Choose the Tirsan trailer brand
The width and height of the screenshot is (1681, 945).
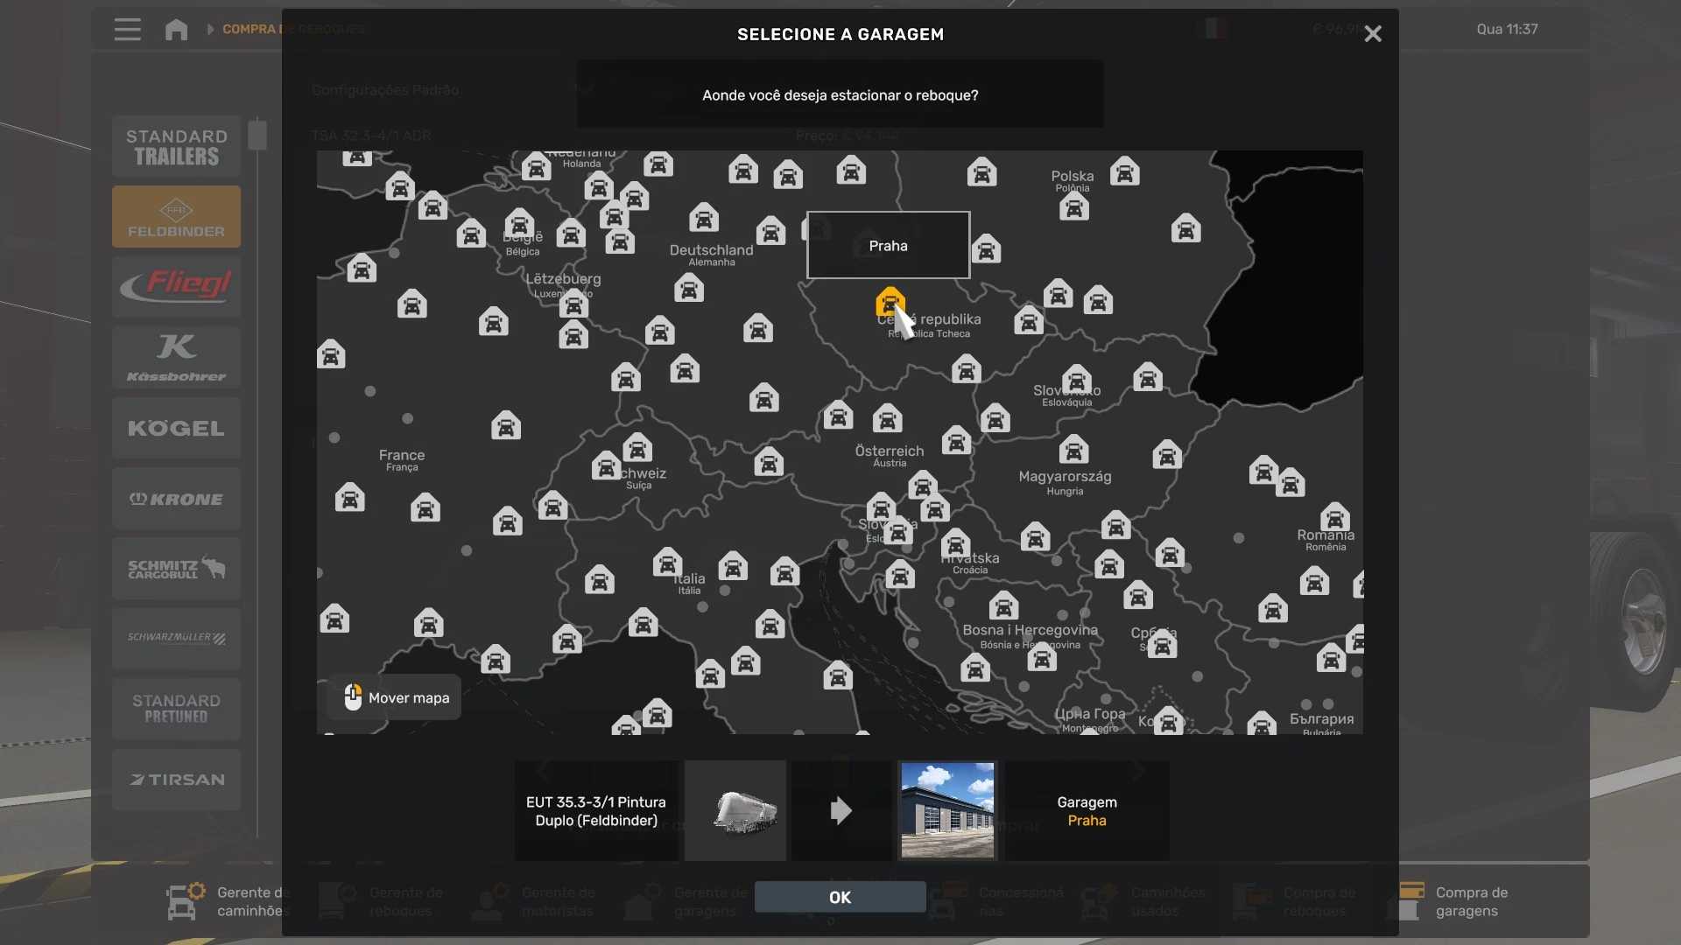[x=176, y=780]
